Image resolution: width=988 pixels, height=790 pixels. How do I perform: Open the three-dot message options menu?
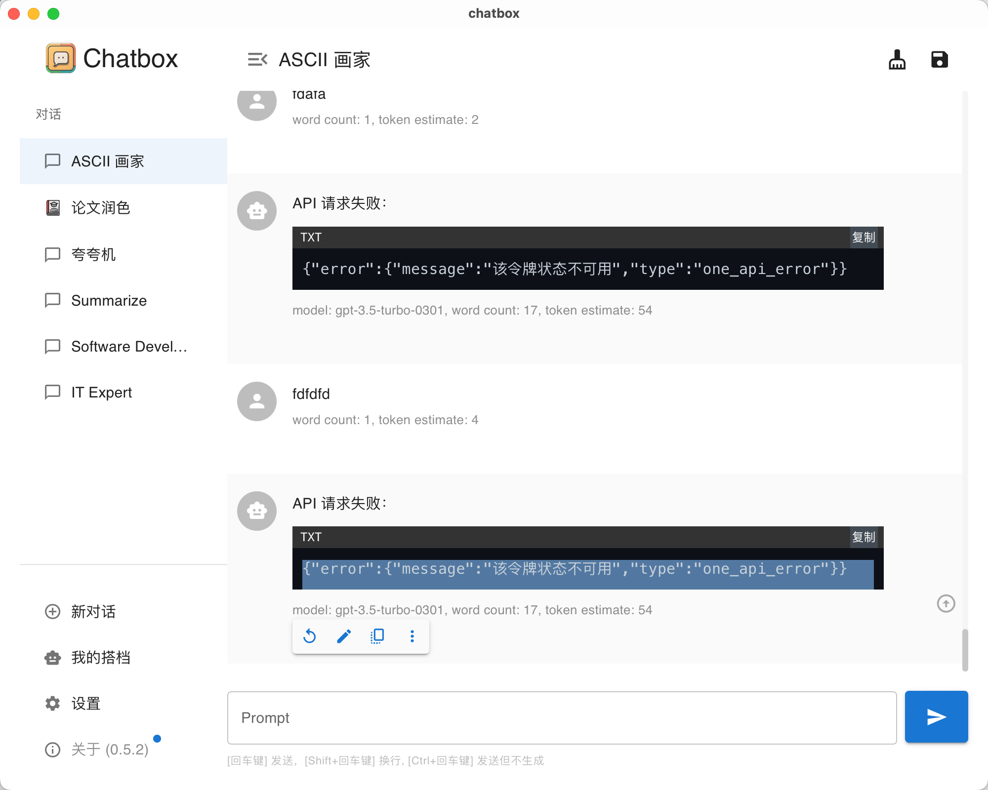[x=412, y=636]
